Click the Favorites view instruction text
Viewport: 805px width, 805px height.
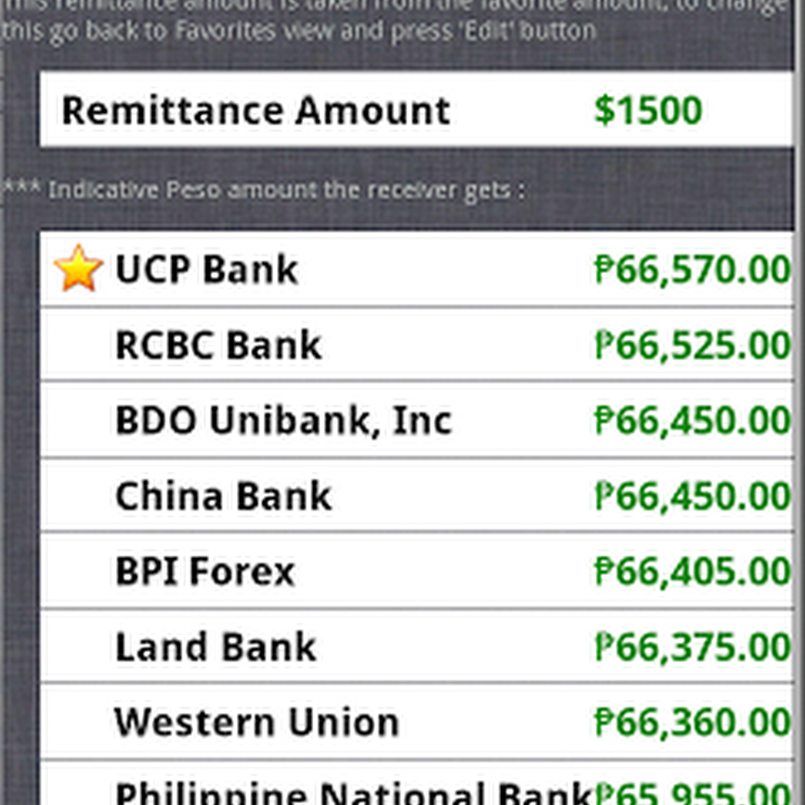pyautogui.click(x=298, y=31)
